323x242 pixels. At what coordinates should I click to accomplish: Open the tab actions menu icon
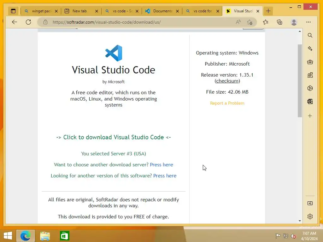pyautogui.click(x=13, y=11)
